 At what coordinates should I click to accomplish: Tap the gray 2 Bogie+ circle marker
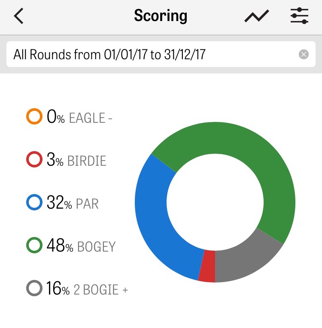click(x=34, y=288)
